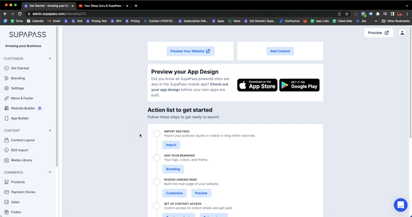Mark Import RSS Feed step circle
The width and height of the screenshot is (412, 217).
[x=157, y=134]
